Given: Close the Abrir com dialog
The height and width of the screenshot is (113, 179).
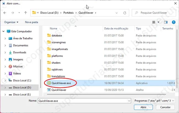Looking at the screenshot, I should 175,3.
